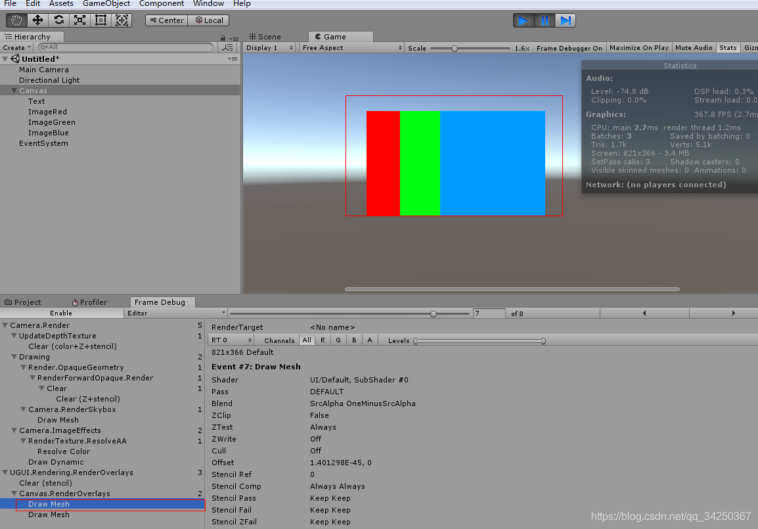This screenshot has height=529, width=758.
Task: Select Main Camera in the Hierarchy
Action: [x=43, y=70]
